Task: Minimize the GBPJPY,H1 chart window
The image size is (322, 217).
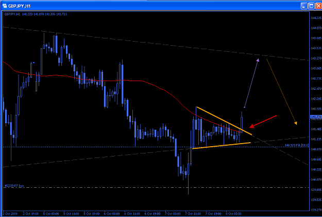Action: pyautogui.click(x=304, y=6)
